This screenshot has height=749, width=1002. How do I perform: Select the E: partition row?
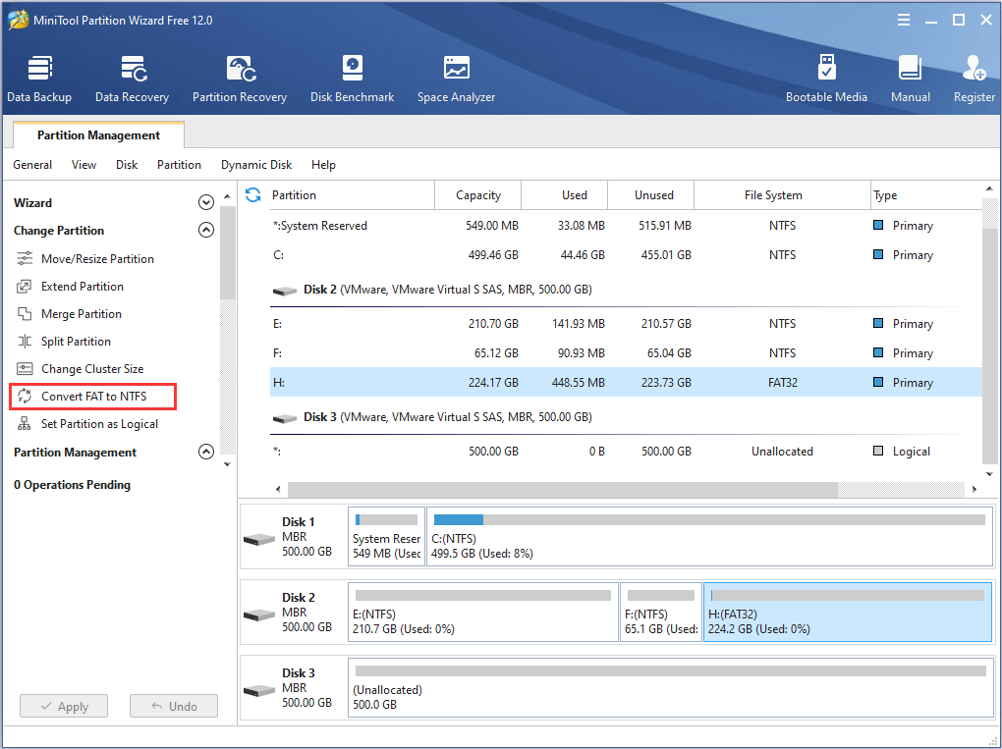tap(626, 324)
